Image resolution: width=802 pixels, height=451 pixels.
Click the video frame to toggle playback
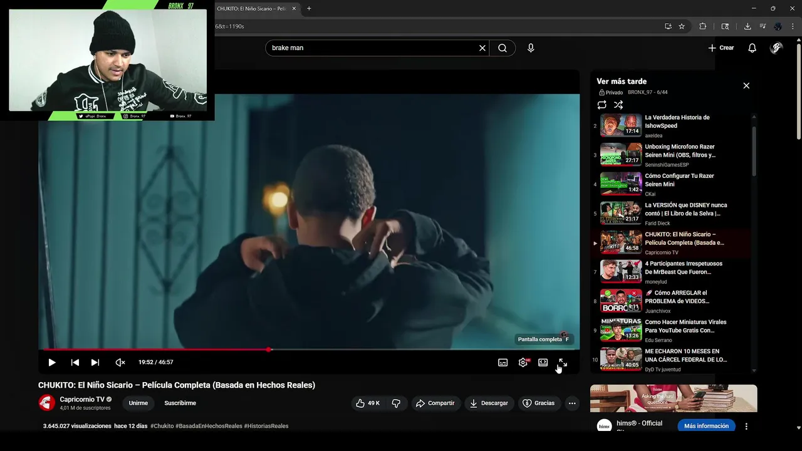pyautogui.click(x=309, y=220)
